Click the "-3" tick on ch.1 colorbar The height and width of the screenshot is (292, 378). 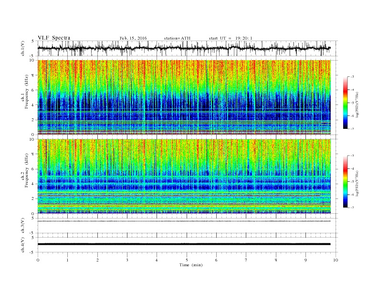(352, 77)
